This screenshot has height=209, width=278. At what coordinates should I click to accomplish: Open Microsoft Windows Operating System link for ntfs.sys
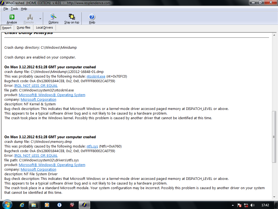pyautogui.click(x=52, y=165)
